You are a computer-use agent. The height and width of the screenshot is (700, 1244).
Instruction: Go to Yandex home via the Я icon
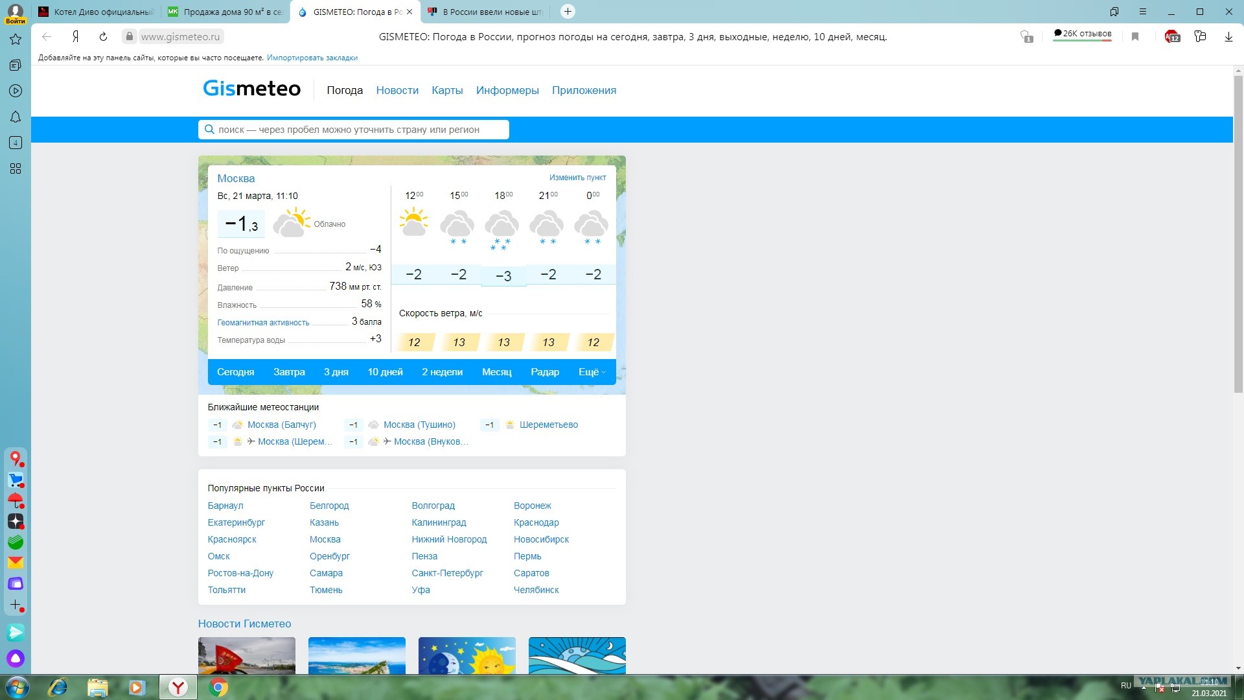pos(75,37)
